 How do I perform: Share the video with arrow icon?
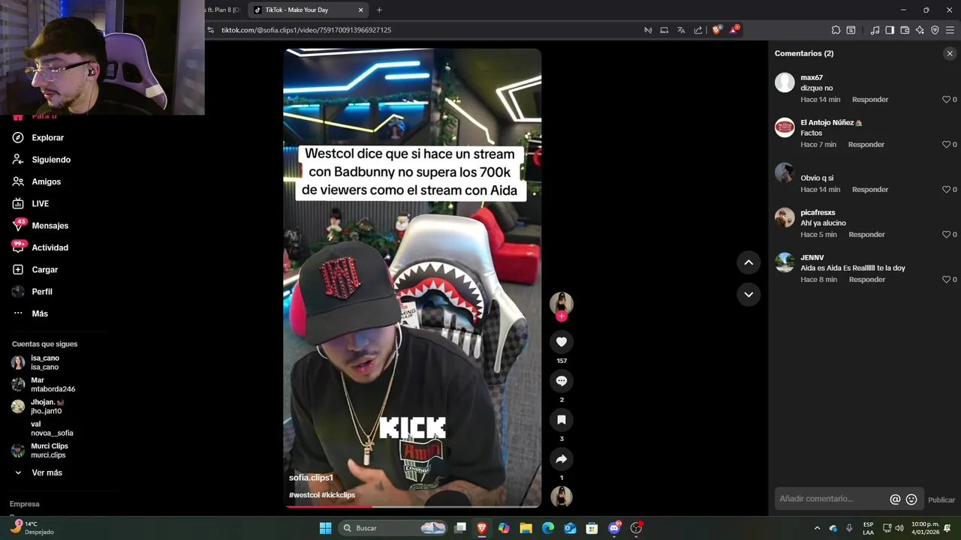click(x=562, y=459)
